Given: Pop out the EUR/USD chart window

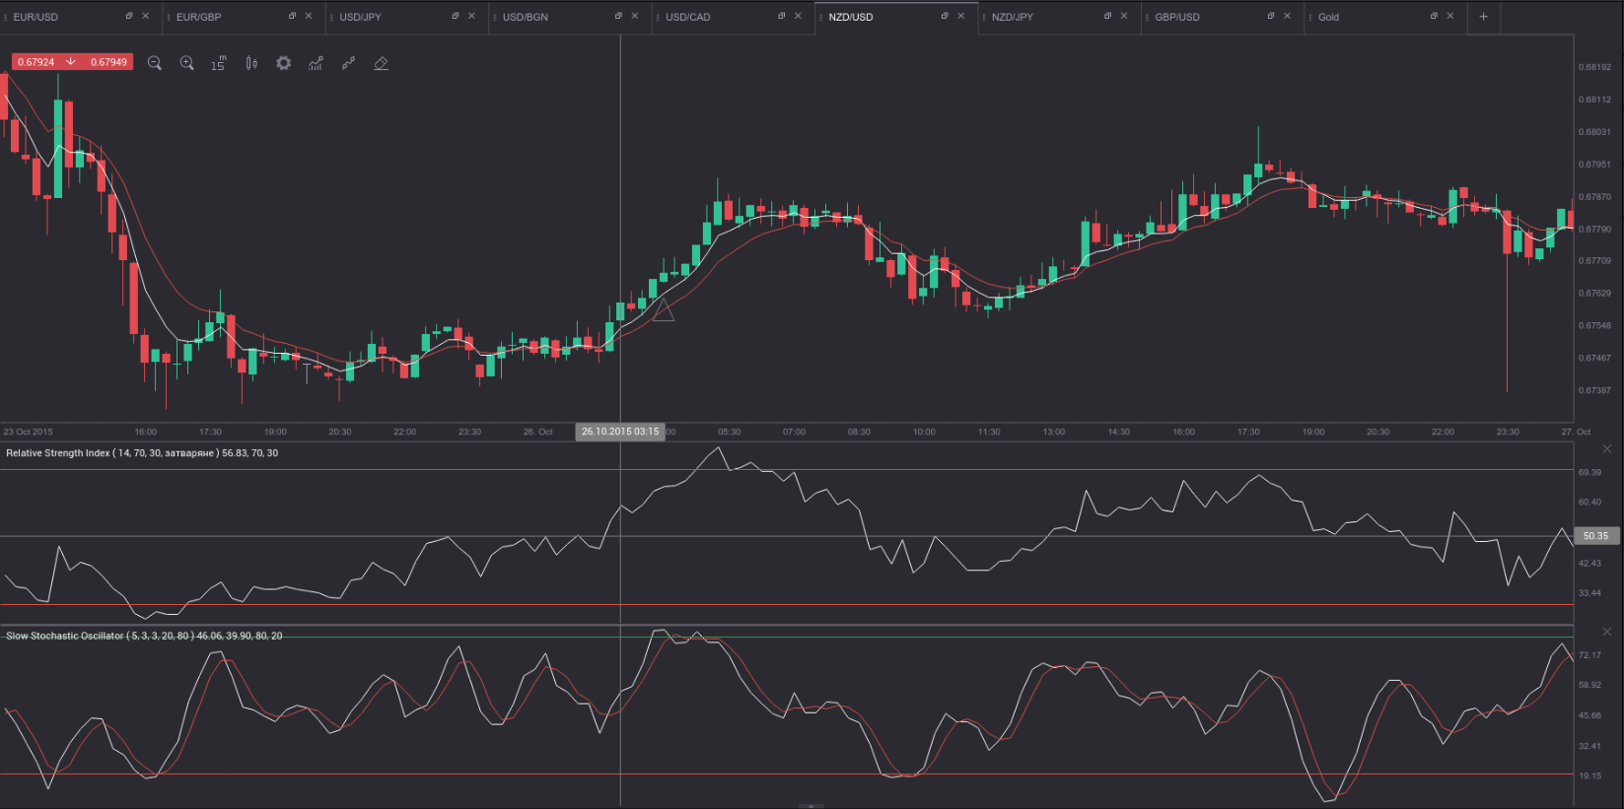Looking at the screenshot, I should 129,16.
